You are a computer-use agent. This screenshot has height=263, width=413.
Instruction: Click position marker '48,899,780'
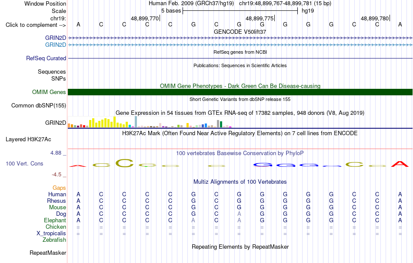375,18
